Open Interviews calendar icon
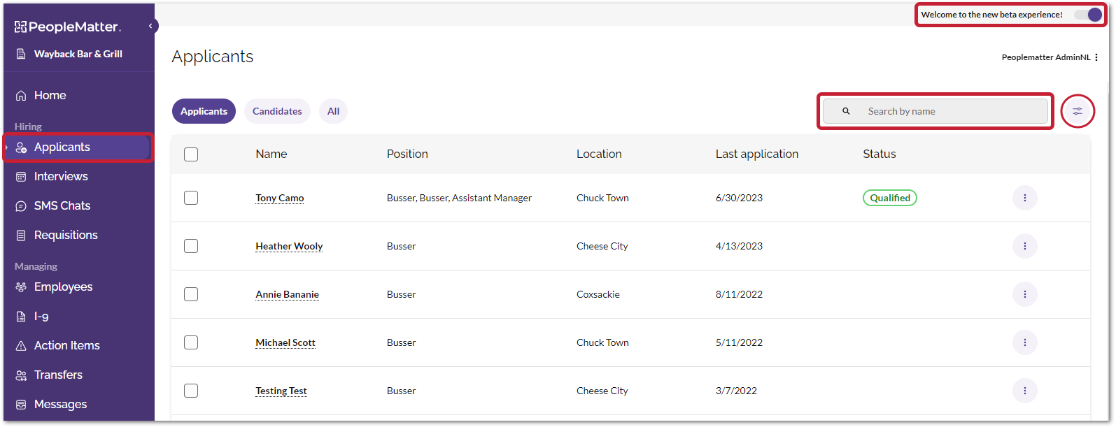Image resolution: width=1116 pixels, height=427 pixels. click(21, 177)
